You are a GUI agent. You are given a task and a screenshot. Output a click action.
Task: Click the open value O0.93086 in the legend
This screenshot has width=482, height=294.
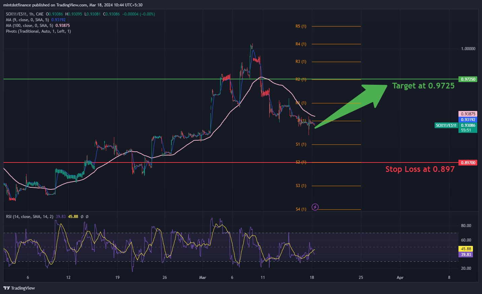click(54, 14)
